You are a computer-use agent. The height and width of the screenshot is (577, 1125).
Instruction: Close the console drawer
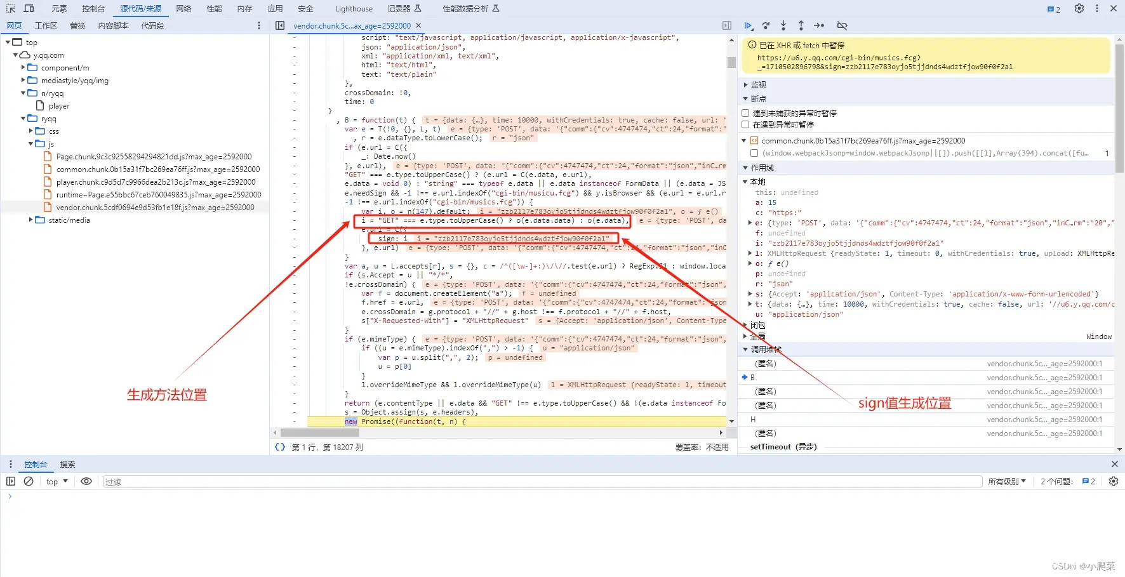coord(1114,464)
